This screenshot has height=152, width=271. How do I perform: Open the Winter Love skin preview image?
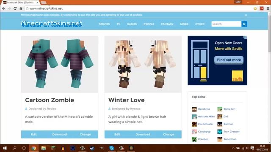coord(143,64)
